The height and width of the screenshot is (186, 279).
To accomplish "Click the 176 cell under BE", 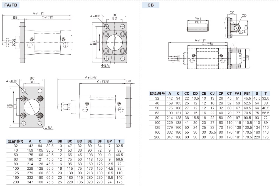I will click(x=90, y=169).
